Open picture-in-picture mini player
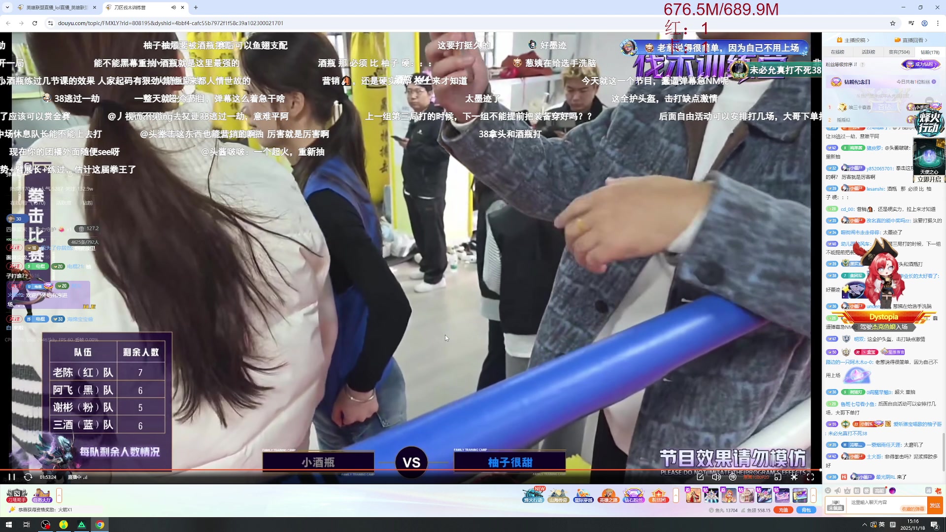The image size is (946, 532). (x=777, y=477)
